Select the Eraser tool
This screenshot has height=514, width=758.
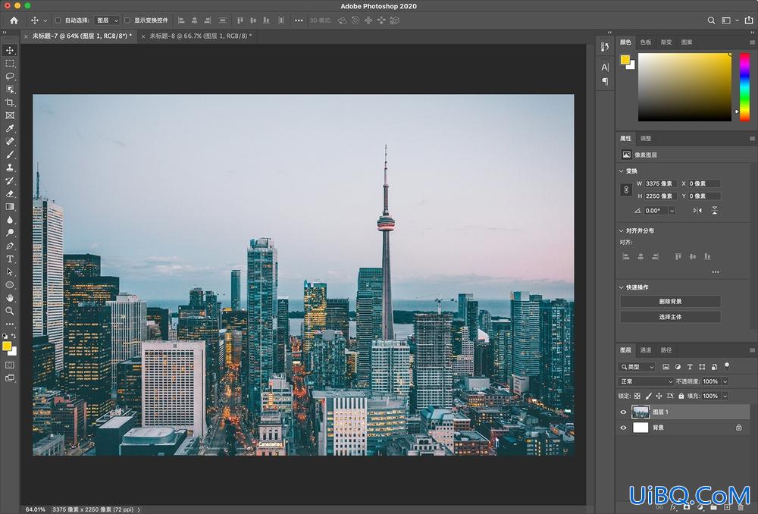point(10,194)
